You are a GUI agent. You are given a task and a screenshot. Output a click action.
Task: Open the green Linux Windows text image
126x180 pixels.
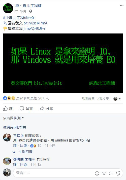(x=63, y=63)
